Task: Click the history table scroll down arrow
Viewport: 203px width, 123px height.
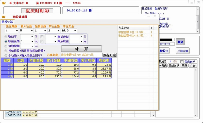Action: (x=153, y=115)
